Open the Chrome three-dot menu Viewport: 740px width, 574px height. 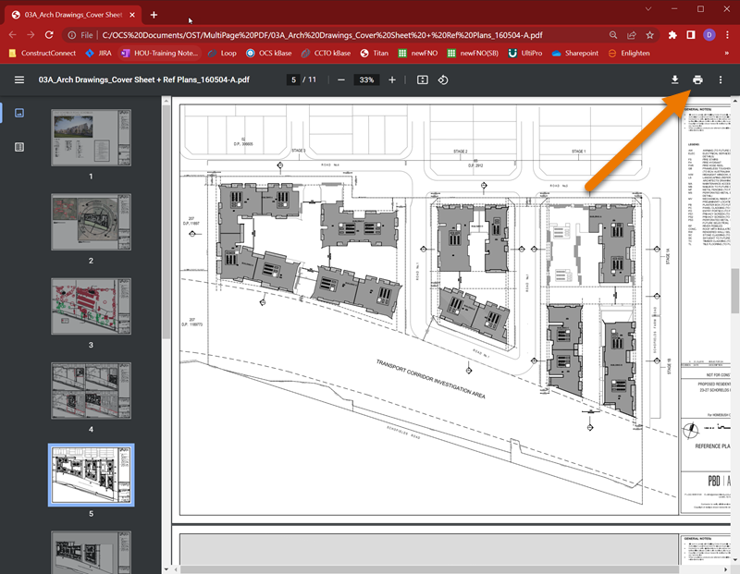[728, 35]
